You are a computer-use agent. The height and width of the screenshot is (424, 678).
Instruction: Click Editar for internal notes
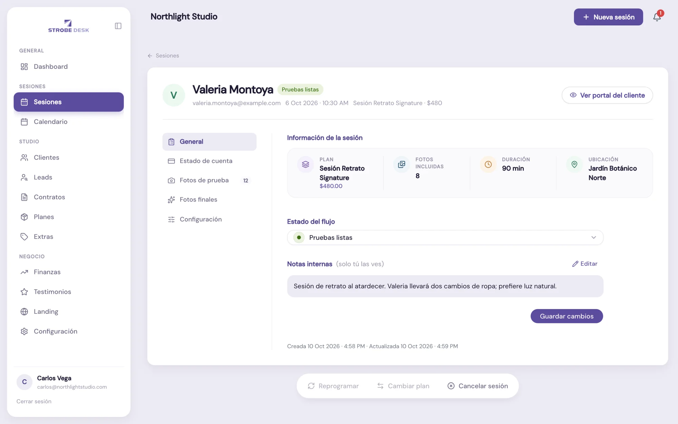(585, 264)
